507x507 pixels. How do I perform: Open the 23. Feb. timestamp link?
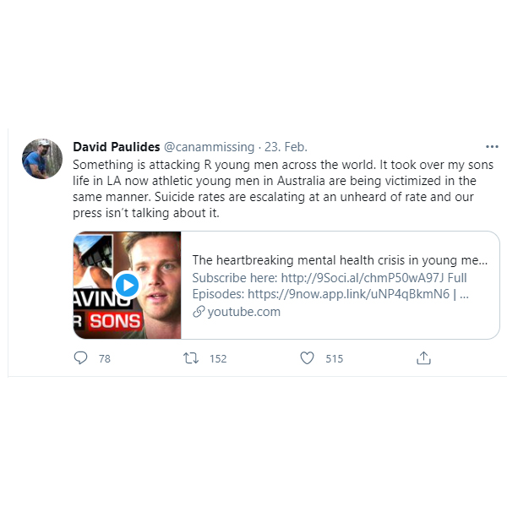(x=286, y=147)
